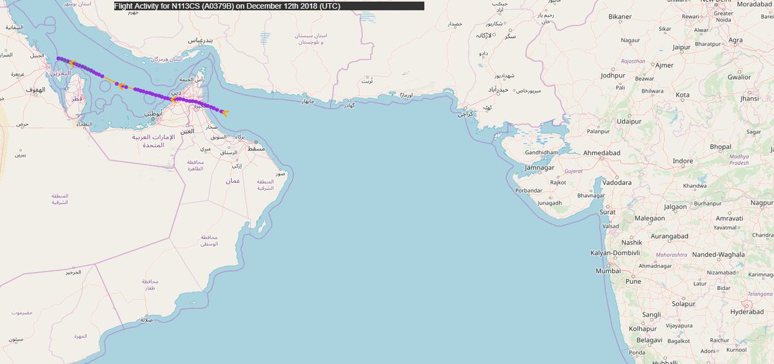Click the Jamnagar city label
The width and height of the screenshot is (774, 364).
click(x=540, y=168)
